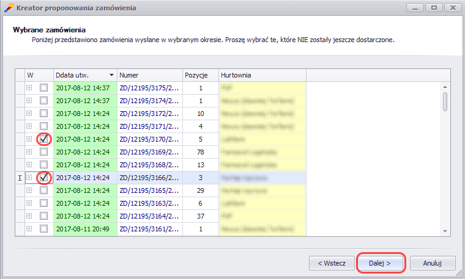Cancel the wizard with Anuluj
Viewport: 465px width, 279px height.
point(433,263)
